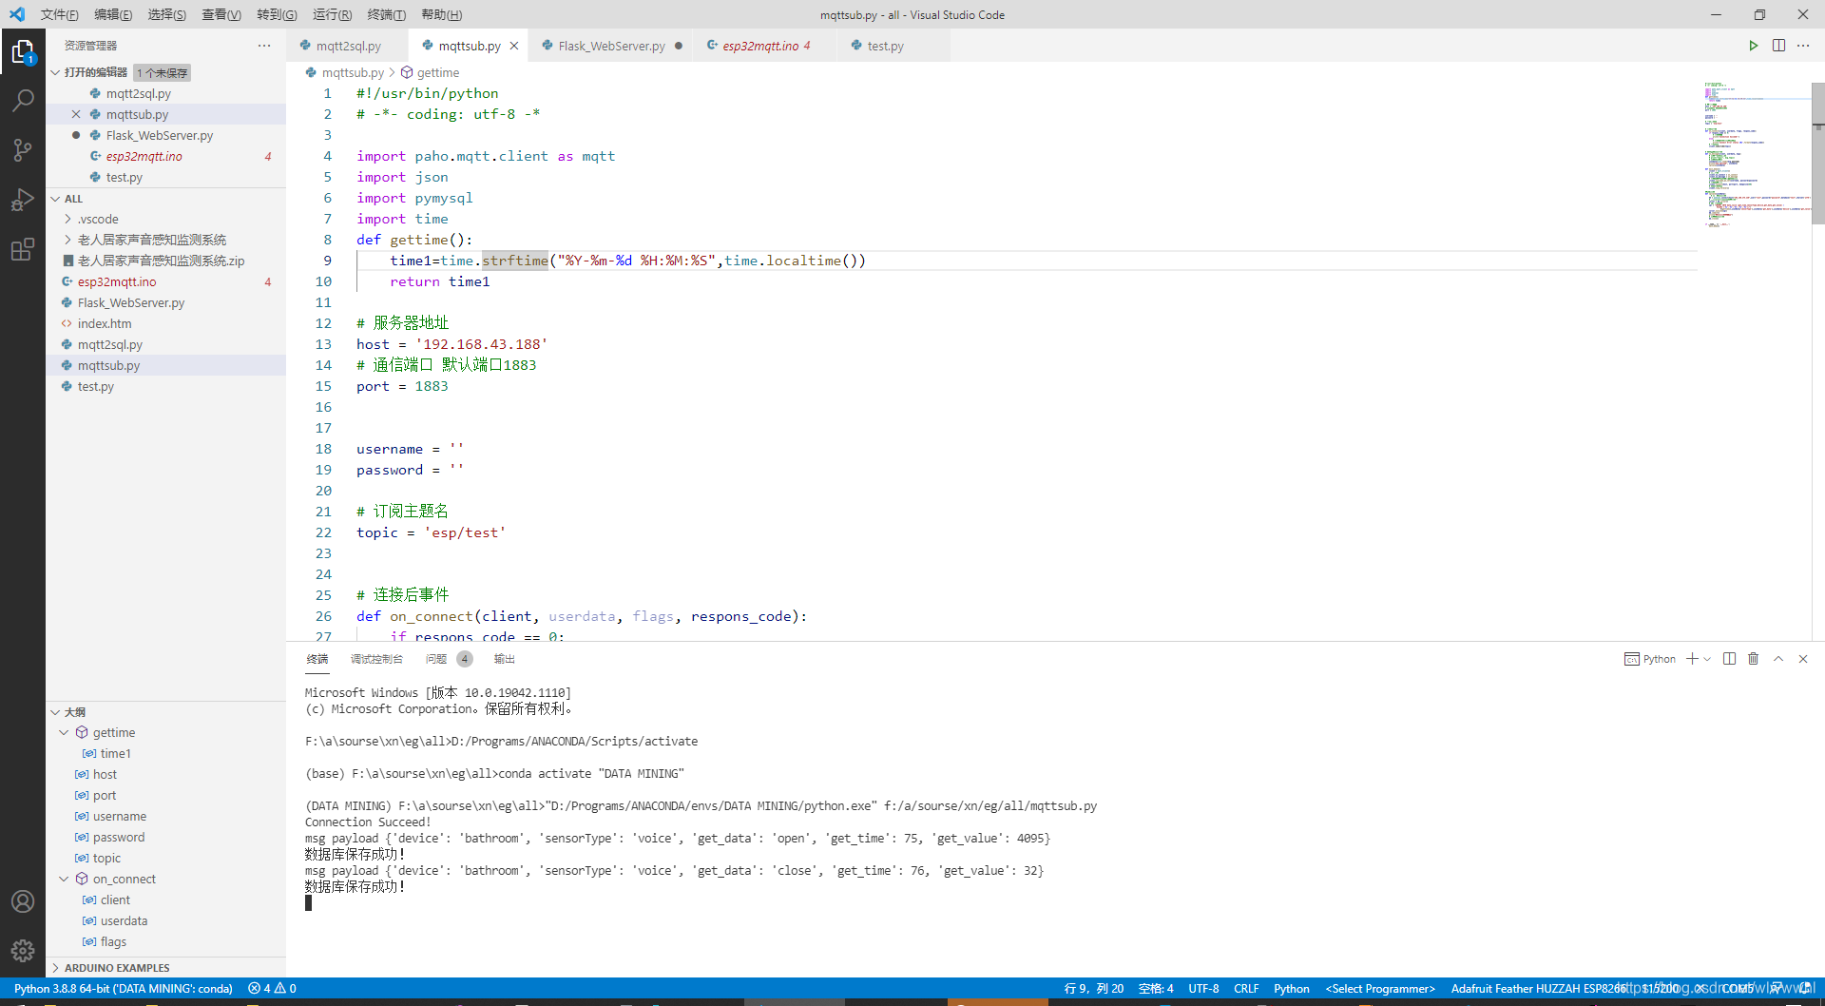Open the terminal profile dropdown next to Python
Viewport: 1825px width, 1006px height.
pyautogui.click(x=1707, y=658)
